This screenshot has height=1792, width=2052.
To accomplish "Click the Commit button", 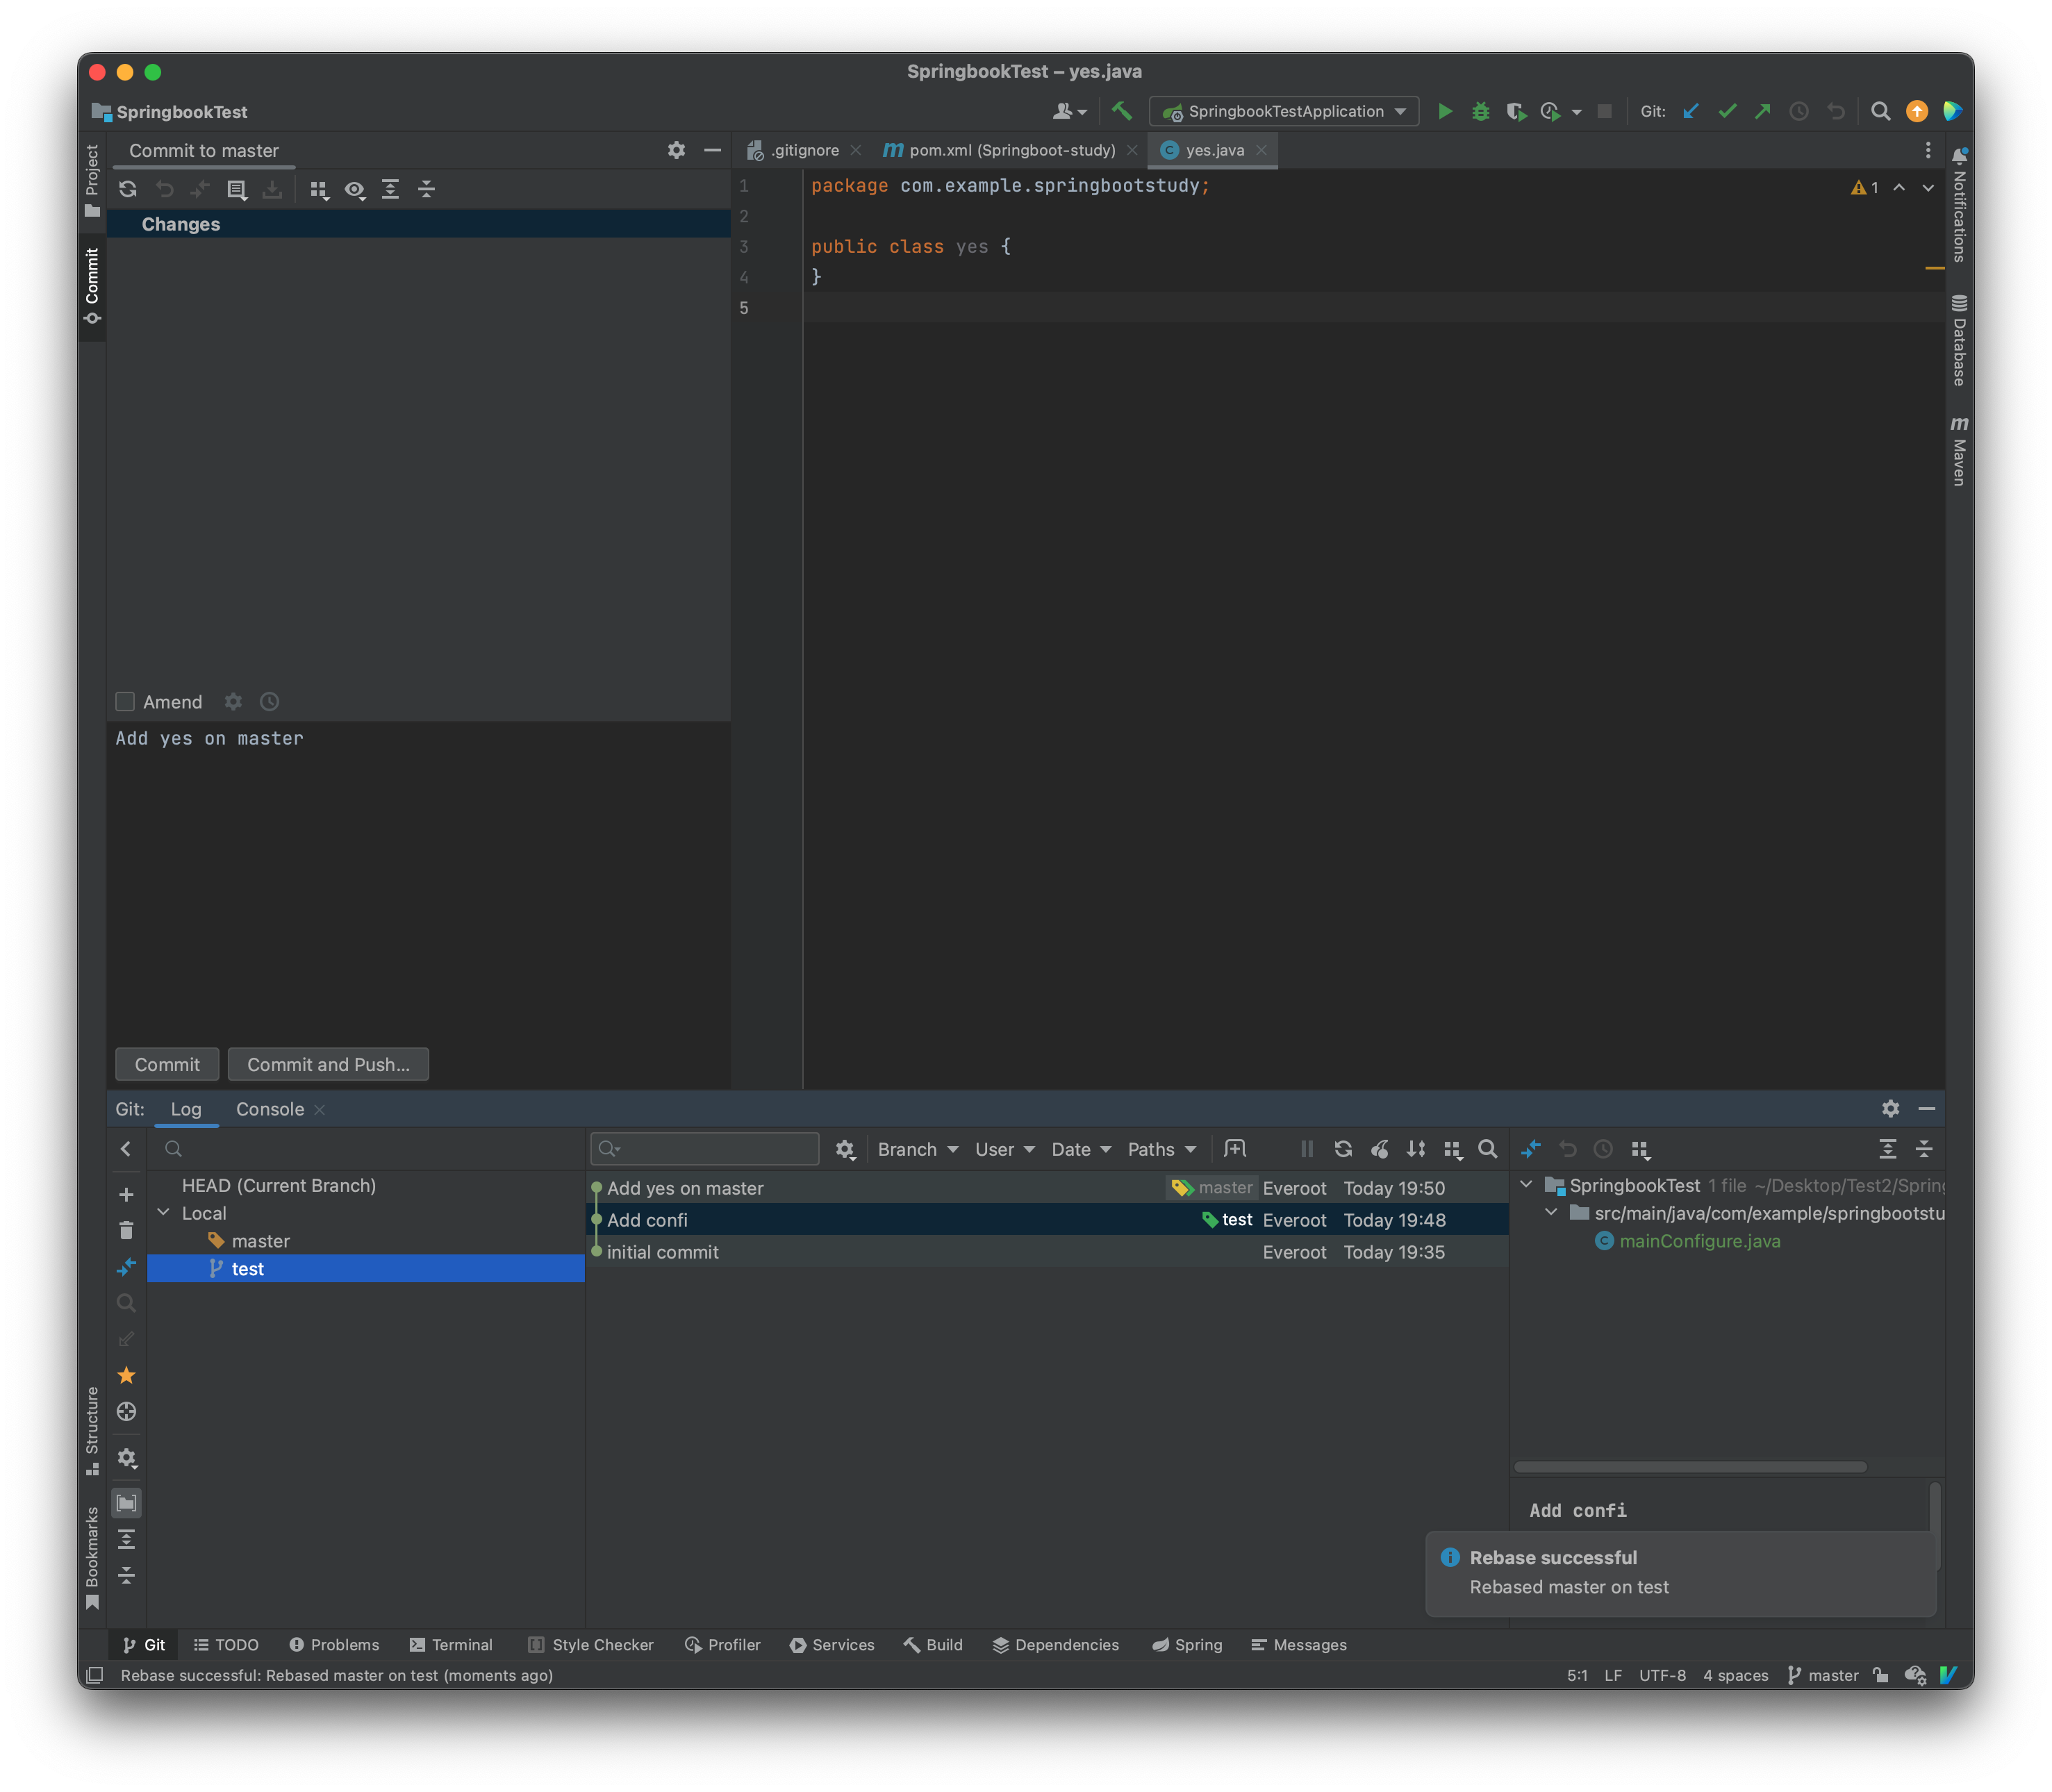I will click(167, 1065).
